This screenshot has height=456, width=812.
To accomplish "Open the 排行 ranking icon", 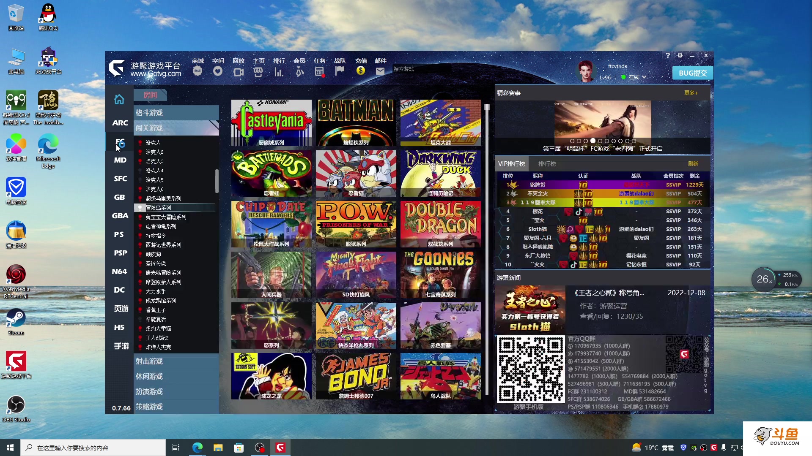I will tap(279, 72).
